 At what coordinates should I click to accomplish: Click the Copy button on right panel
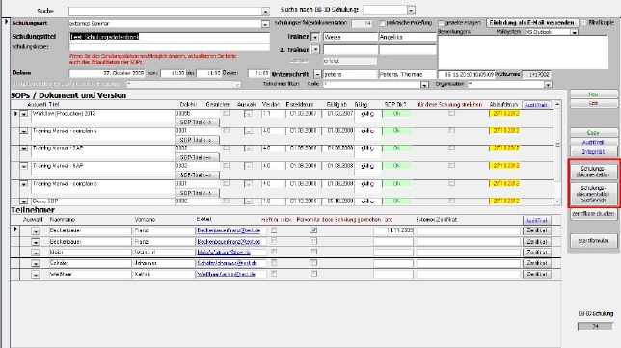(593, 133)
